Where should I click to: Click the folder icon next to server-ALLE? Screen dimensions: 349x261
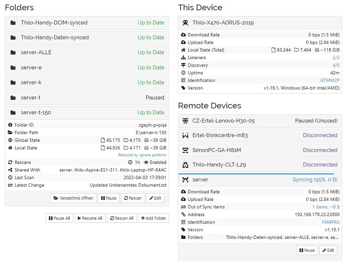13,52
